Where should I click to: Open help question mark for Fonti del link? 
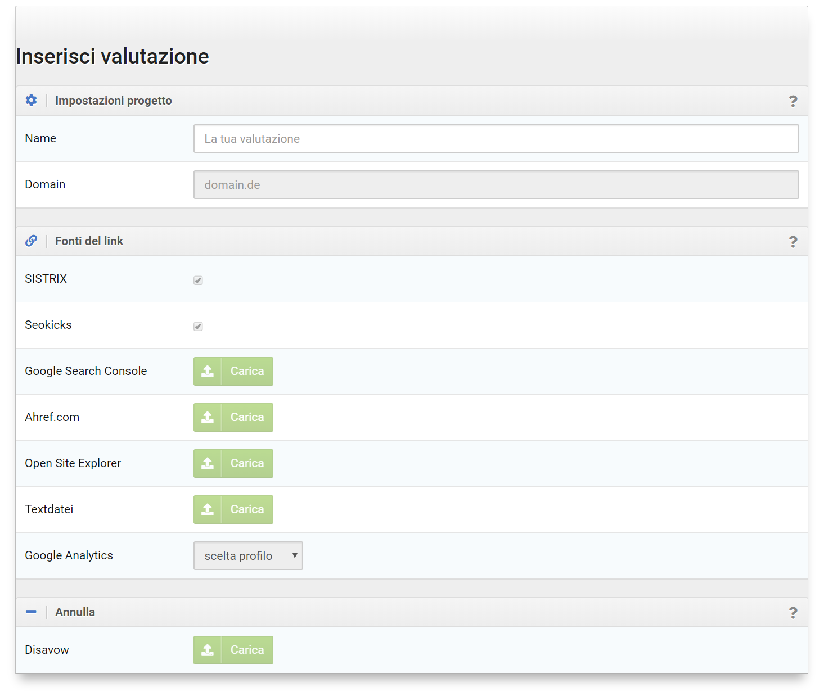pos(793,242)
